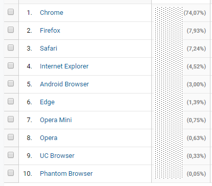Click the Firefox link
Screen dimensions: 212x186
(x=50, y=31)
